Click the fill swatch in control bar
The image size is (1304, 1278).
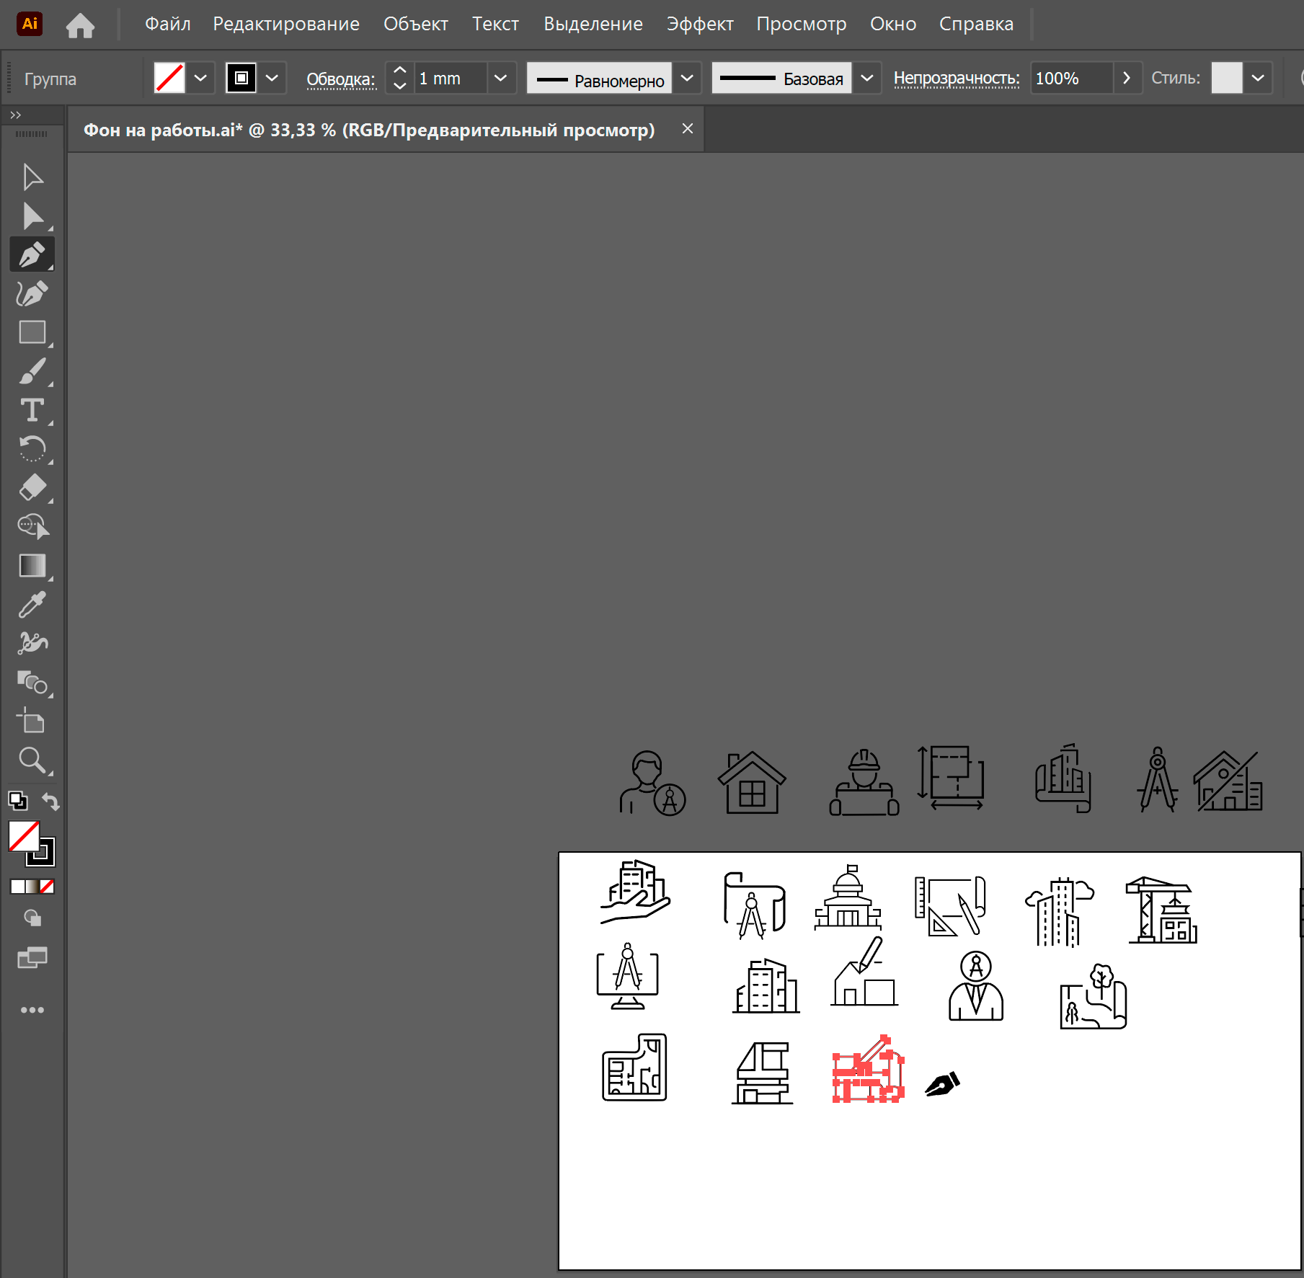[169, 78]
